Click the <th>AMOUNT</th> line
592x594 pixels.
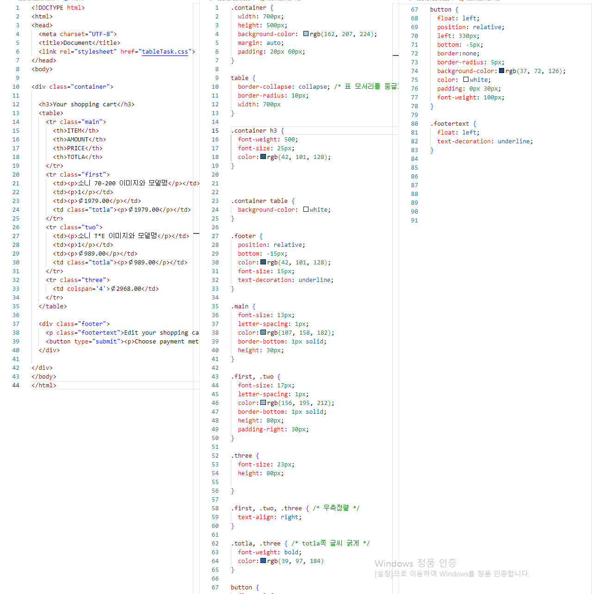(80, 140)
